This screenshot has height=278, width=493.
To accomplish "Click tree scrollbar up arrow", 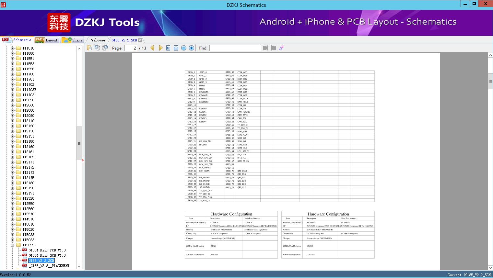I will 79,49.
